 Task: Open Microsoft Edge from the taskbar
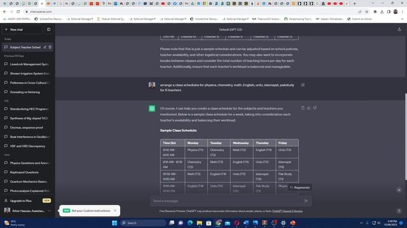pos(190,223)
